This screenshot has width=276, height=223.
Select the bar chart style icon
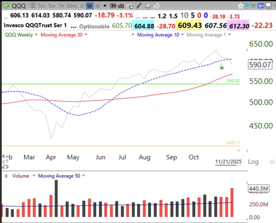[121, 6]
